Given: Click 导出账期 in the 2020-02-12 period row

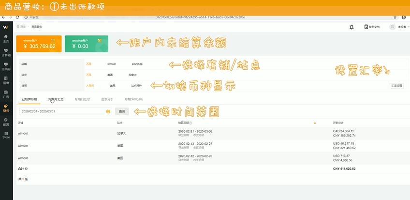Looking at the screenshot, I should click(x=184, y=160).
